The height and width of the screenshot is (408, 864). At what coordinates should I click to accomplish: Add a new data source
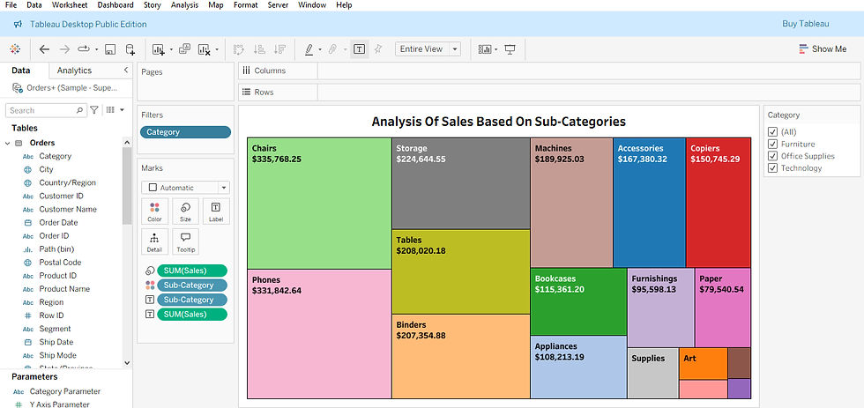(x=130, y=49)
